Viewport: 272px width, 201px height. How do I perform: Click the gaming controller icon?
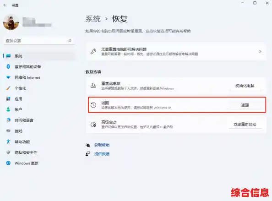click(x=8, y=130)
